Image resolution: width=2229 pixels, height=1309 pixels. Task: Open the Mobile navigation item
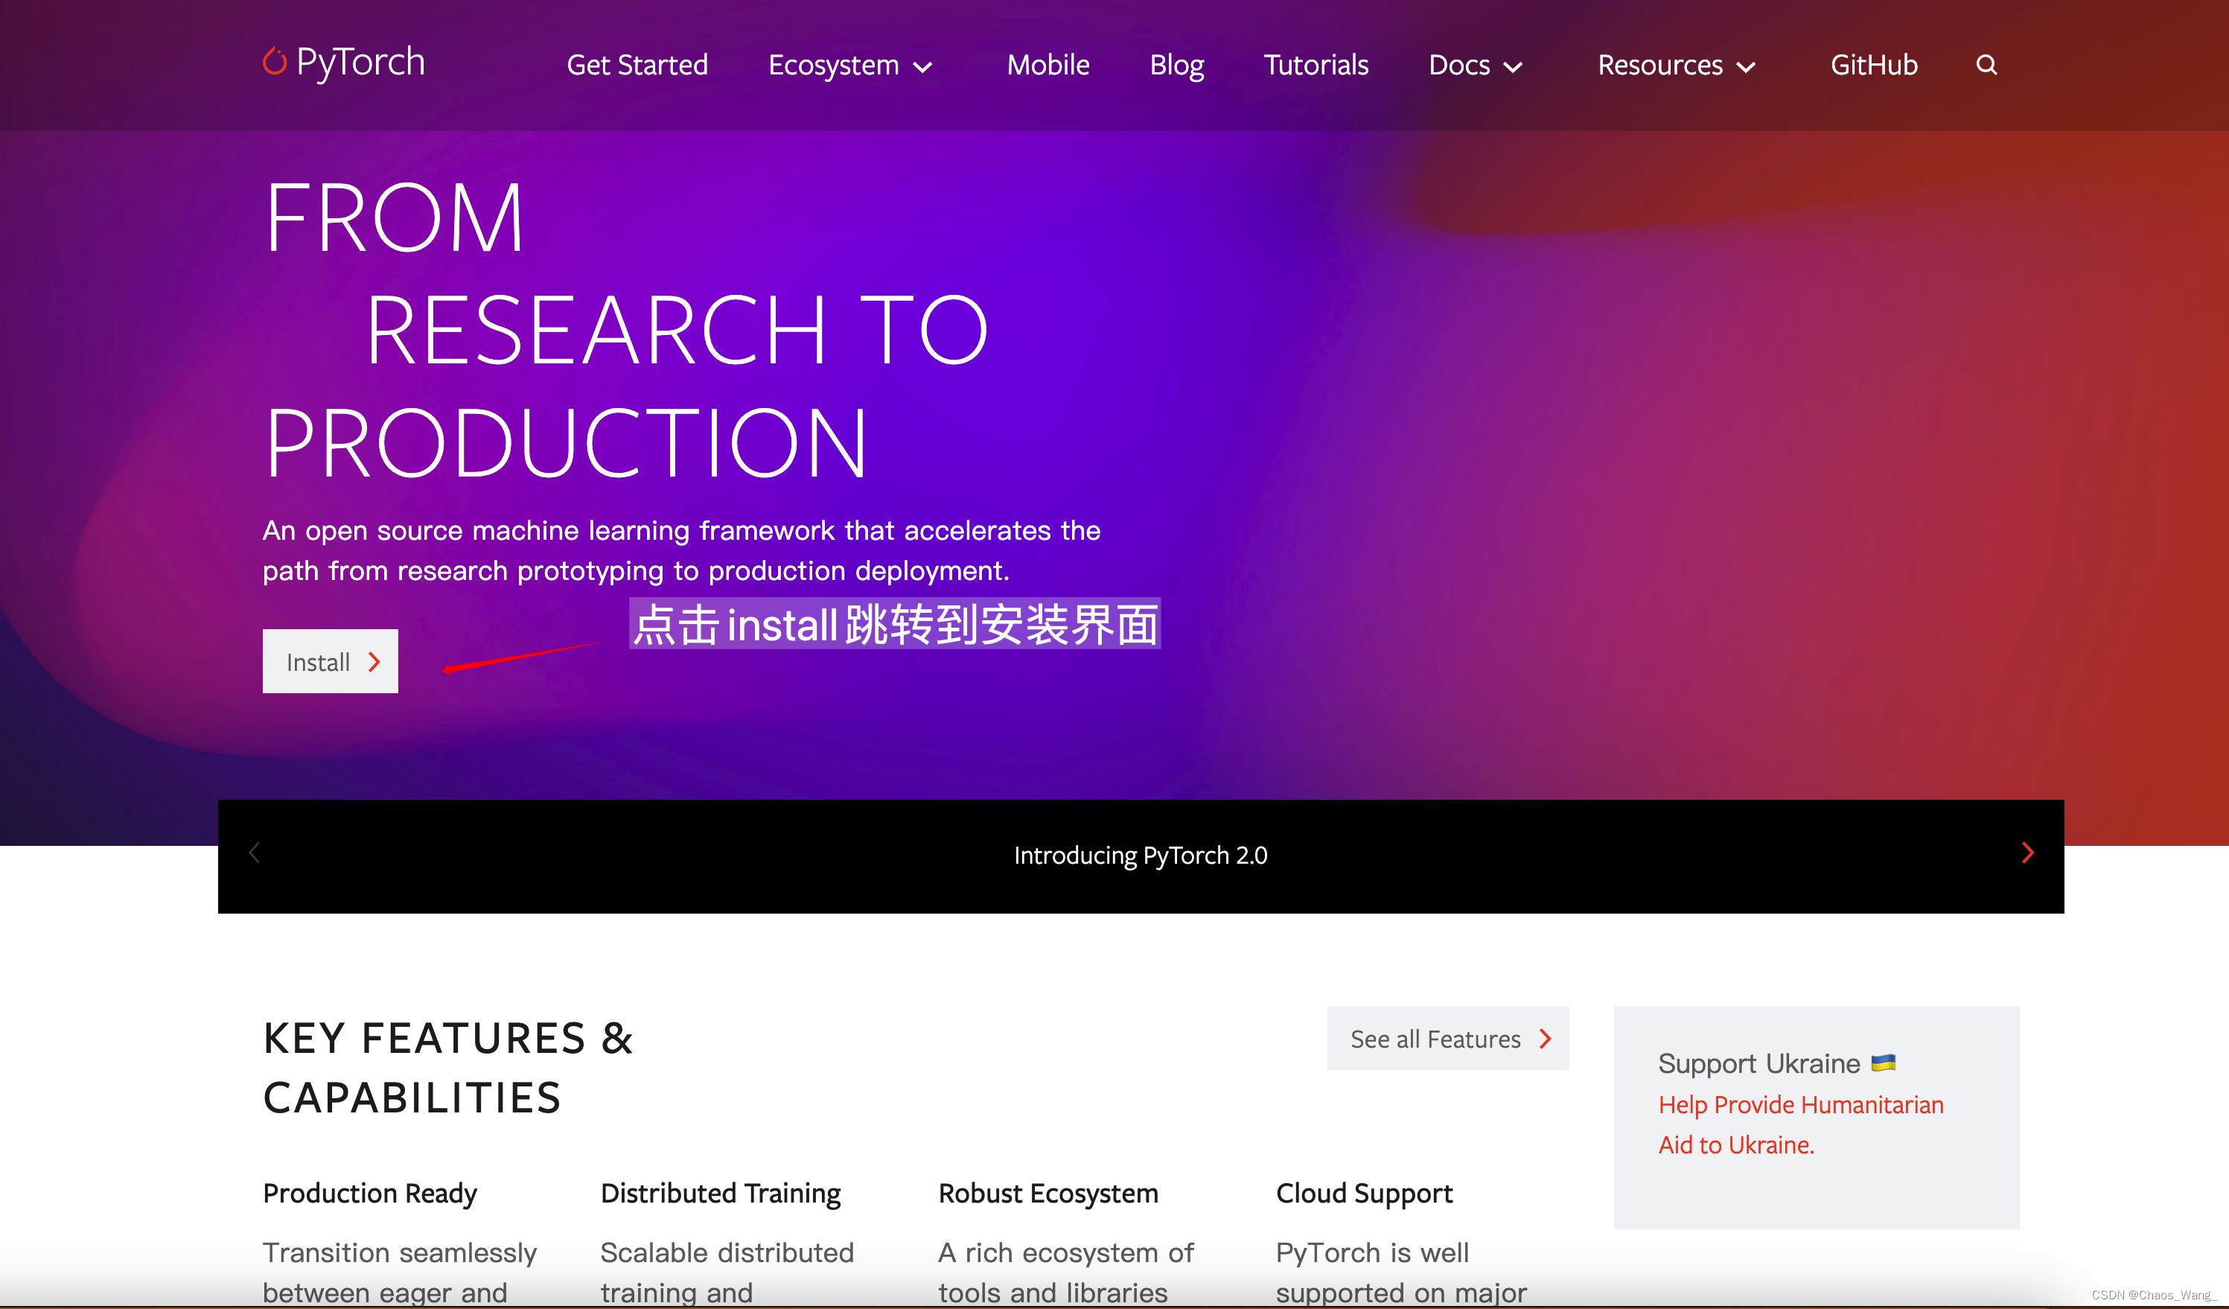point(1047,65)
